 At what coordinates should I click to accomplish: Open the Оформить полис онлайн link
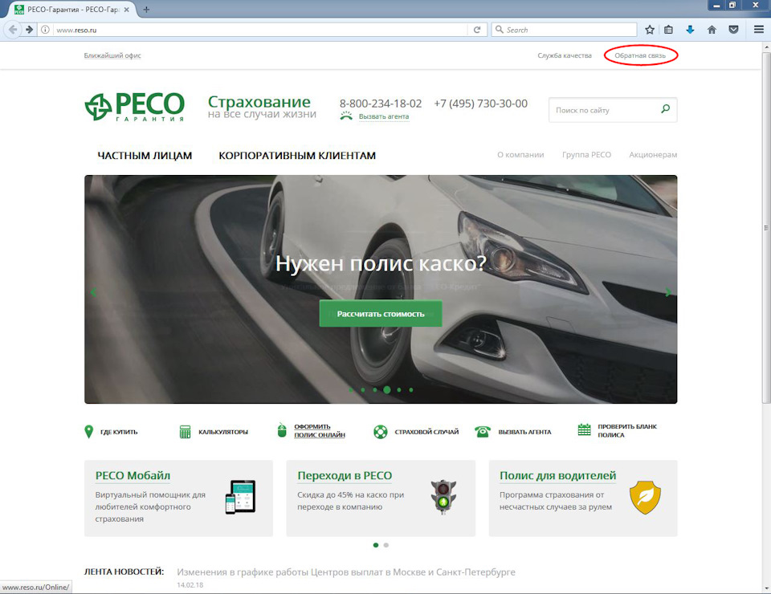click(x=320, y=430)
